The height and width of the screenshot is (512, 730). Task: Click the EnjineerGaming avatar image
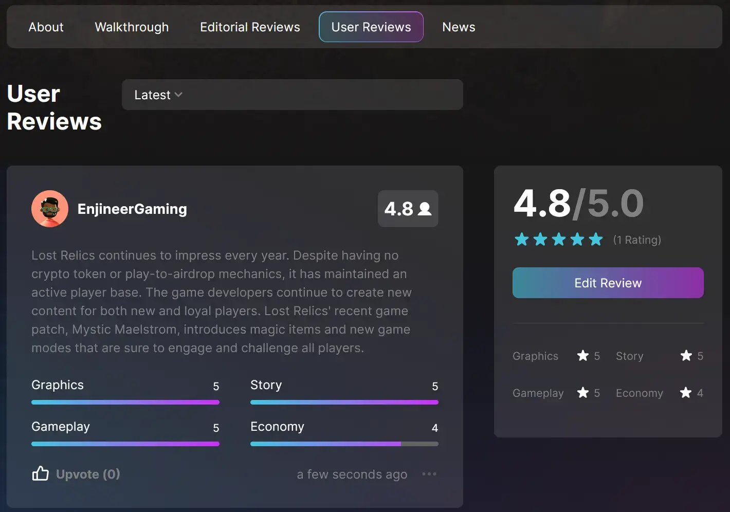pyautogui.click(x=50, y=209)
